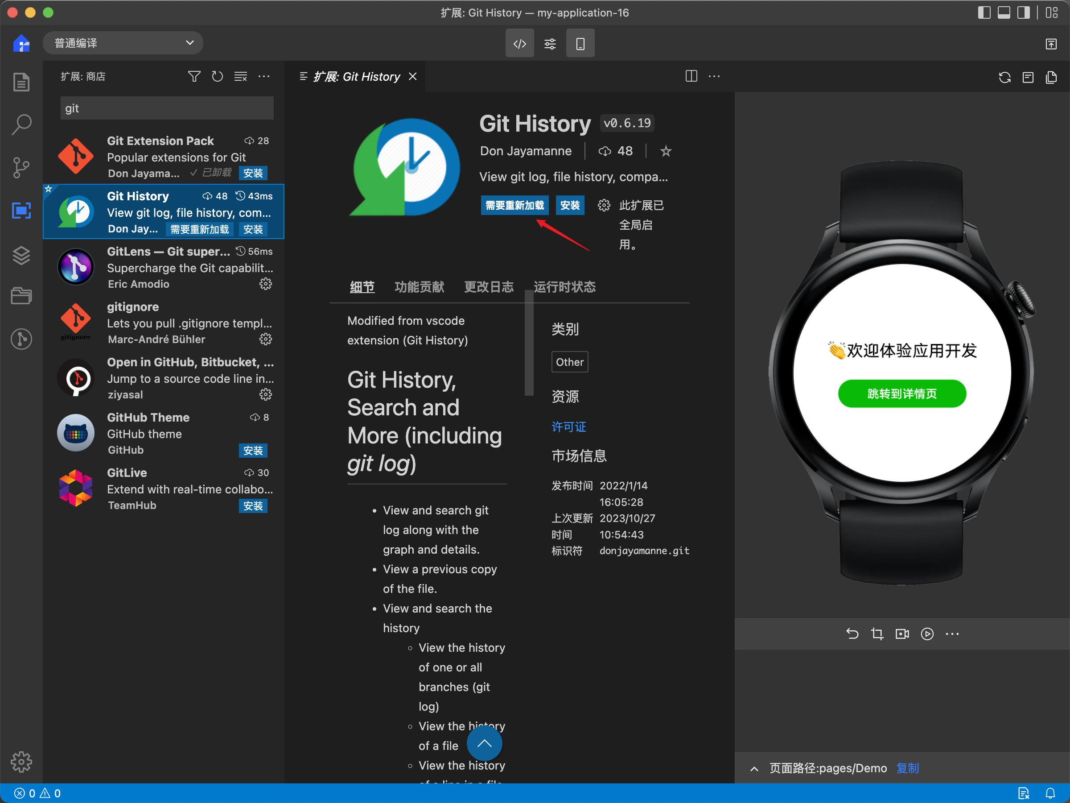Switch to code editor mode icon

tap(519, 44)
